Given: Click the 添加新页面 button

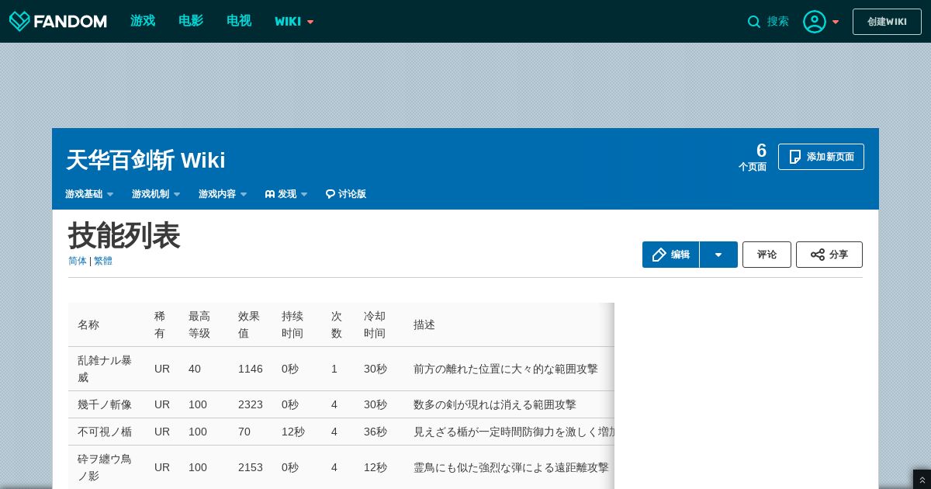Looking at the screenshot, I should (821, 157).
